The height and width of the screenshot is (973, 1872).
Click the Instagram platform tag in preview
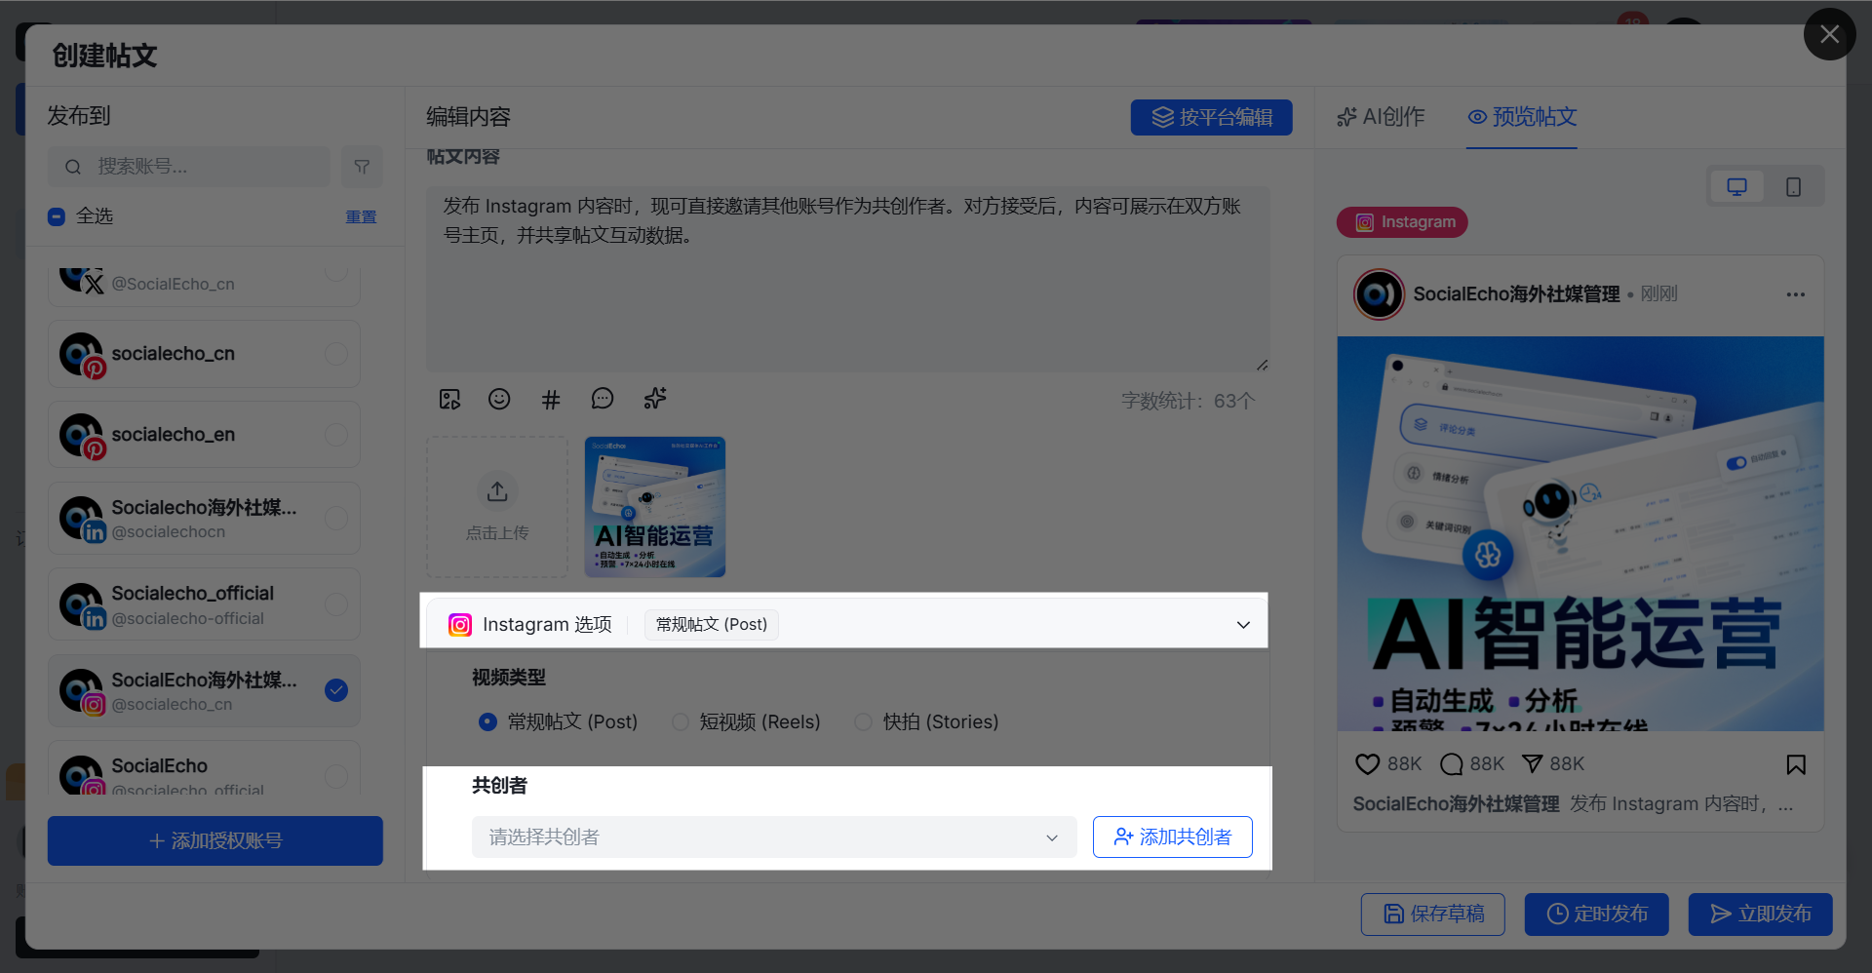[1402, 222]
